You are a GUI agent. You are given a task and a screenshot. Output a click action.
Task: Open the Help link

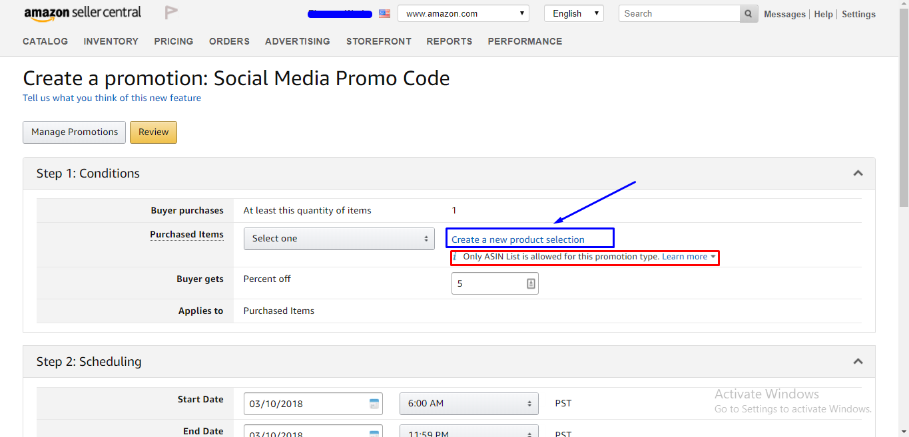pos(824,14)
